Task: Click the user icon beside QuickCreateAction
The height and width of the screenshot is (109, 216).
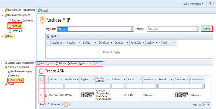Action: pyautogui.click(x=210, y=4)
